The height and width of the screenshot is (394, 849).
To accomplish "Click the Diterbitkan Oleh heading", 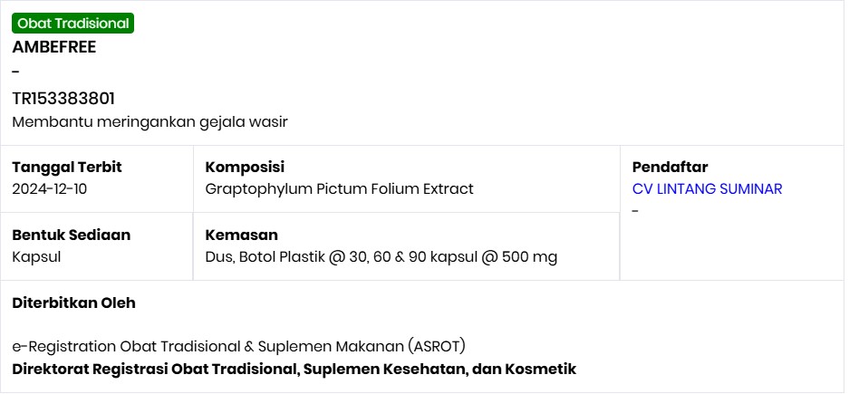I will coord(73,303).
